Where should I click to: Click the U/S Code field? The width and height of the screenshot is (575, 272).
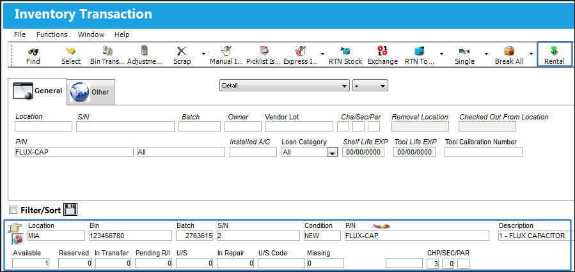[x=281, y=263]
